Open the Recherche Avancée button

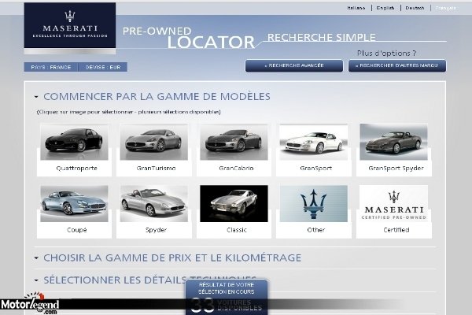click(294, 65)
